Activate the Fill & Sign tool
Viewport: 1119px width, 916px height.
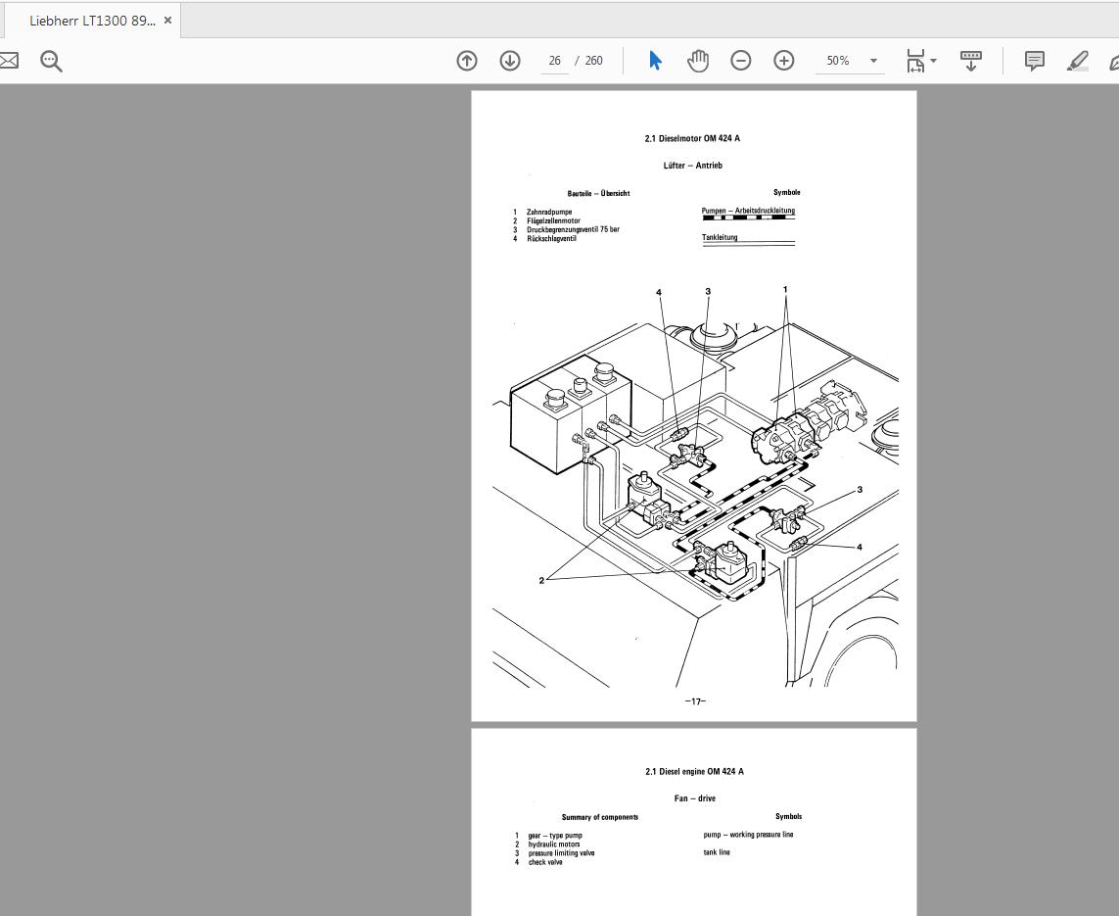click(x=1114, y=60)
